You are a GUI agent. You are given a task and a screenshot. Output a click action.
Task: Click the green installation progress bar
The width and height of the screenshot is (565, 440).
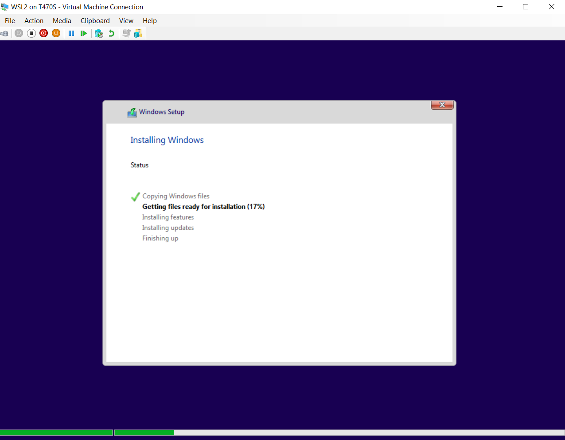56,432
